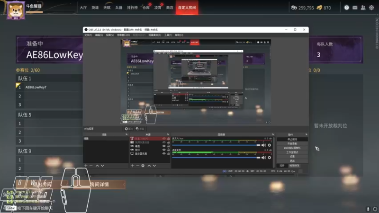This screenshot has height=213, width=379.
Task: Click the monitor icon of 显示器采集 source
Action: point(132,153)
